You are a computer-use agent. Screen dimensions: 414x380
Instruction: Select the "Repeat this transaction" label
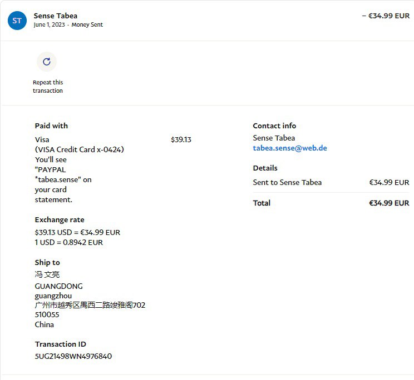coord(48,87)
